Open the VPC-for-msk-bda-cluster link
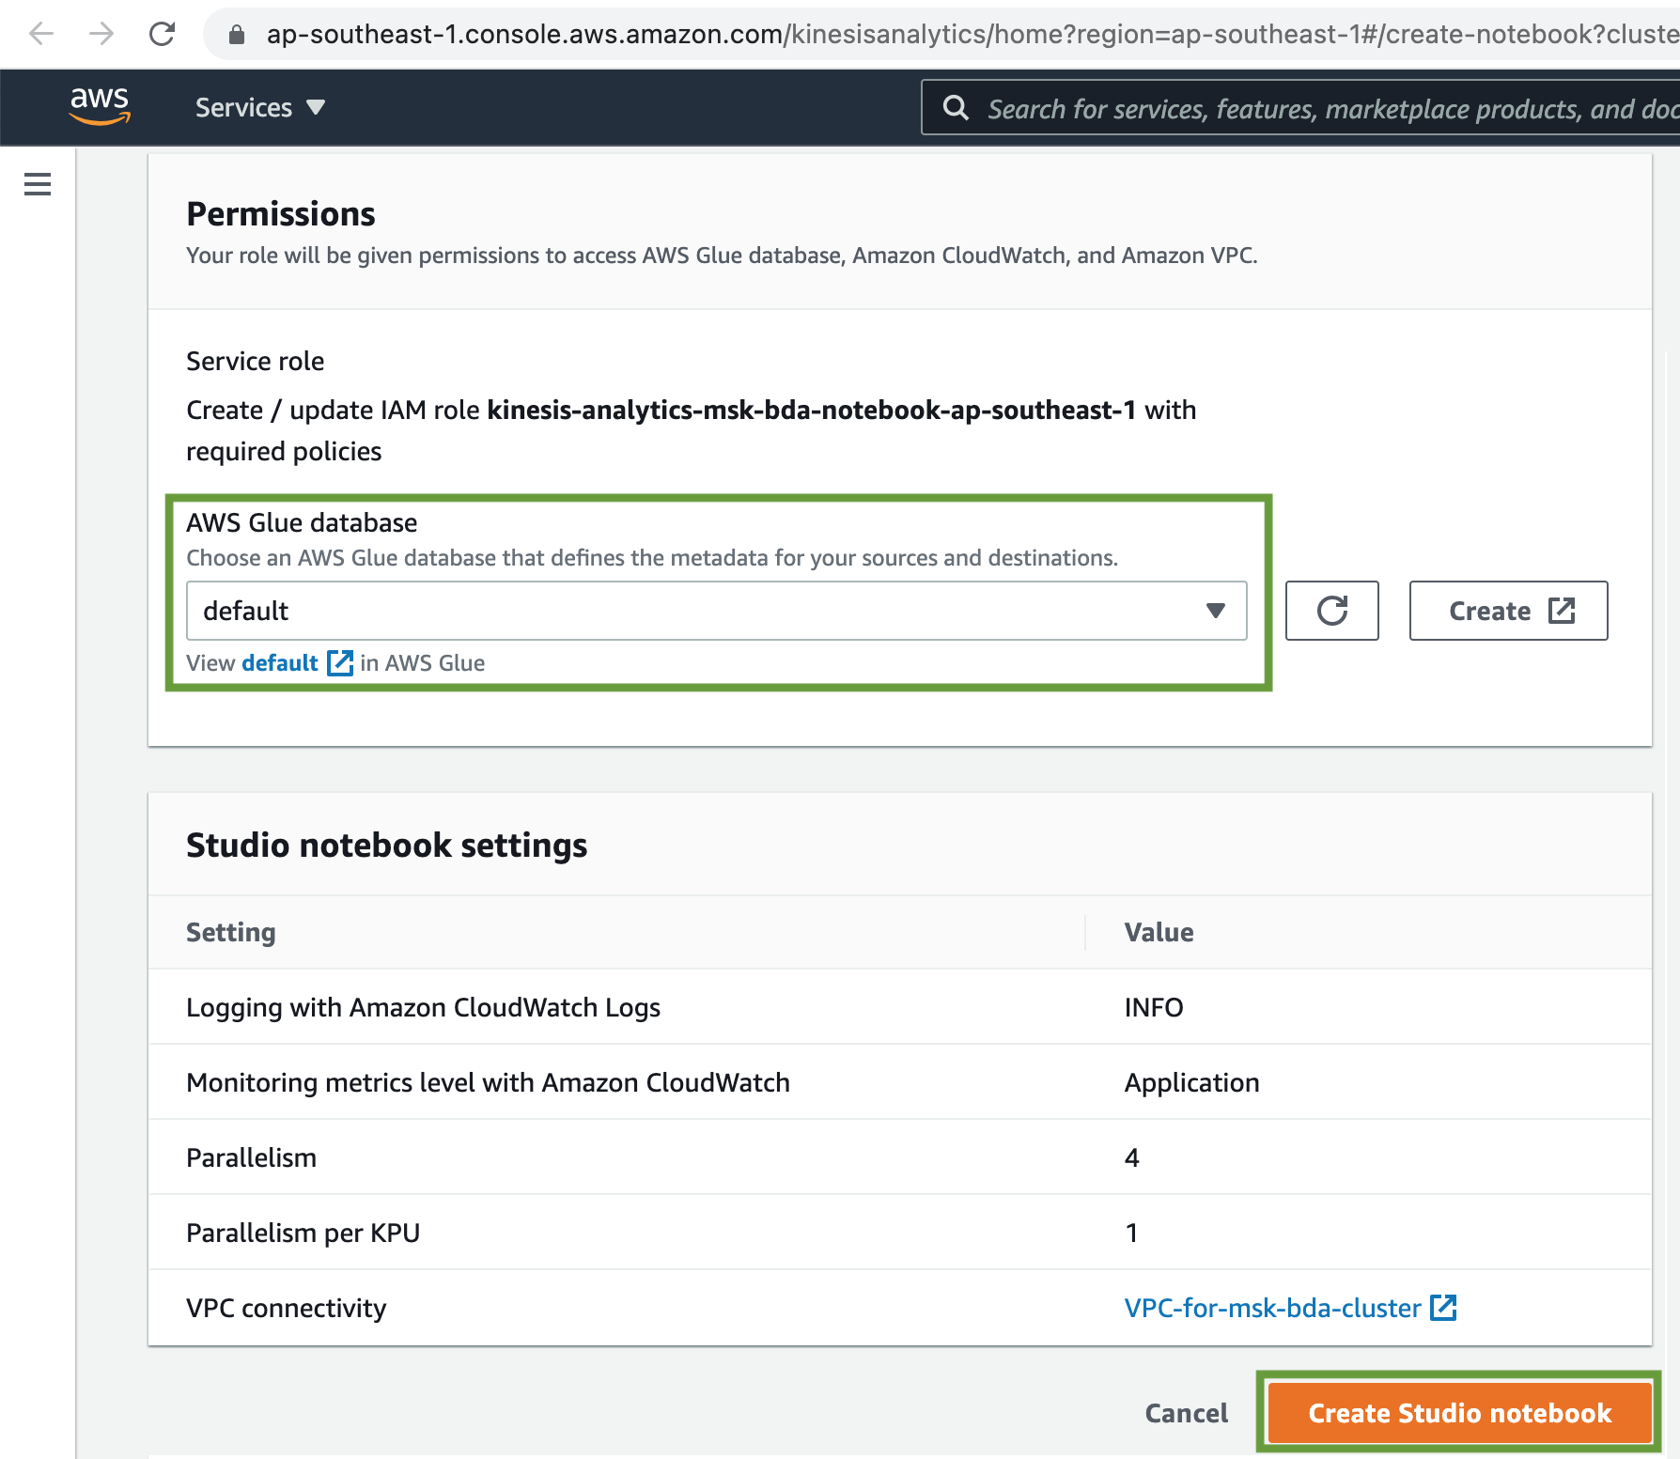The image size is (1680, 1459). [x=1272, y=1308]
